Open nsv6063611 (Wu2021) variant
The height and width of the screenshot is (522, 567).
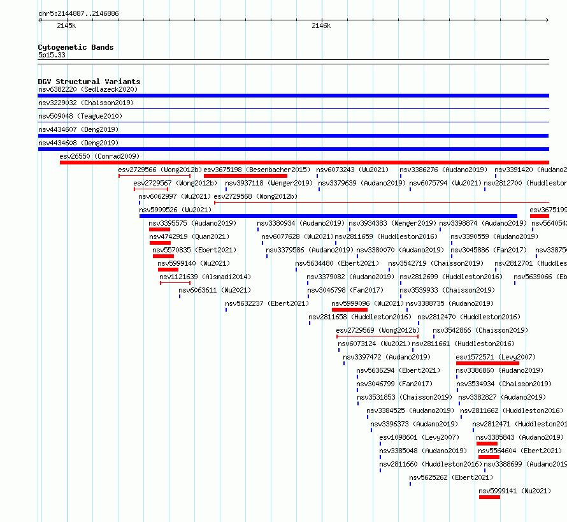tap(215, 290)
